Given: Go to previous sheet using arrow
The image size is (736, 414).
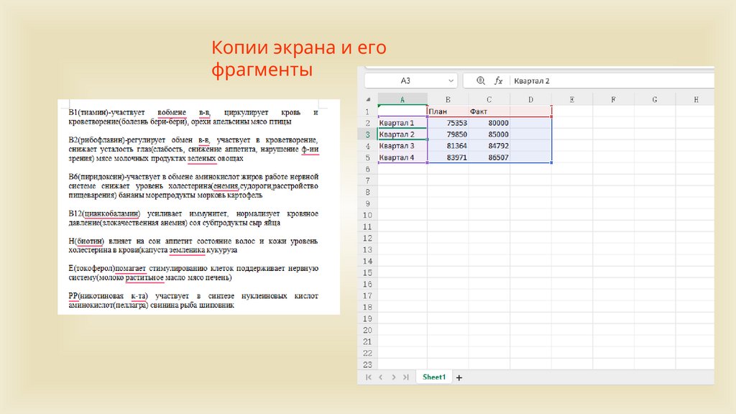Looking at the screenshot, I should [381, 377].
